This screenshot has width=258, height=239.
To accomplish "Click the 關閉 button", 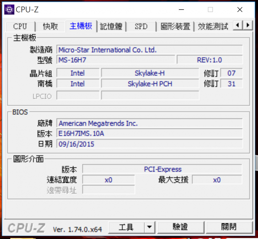I will (229, 227).
